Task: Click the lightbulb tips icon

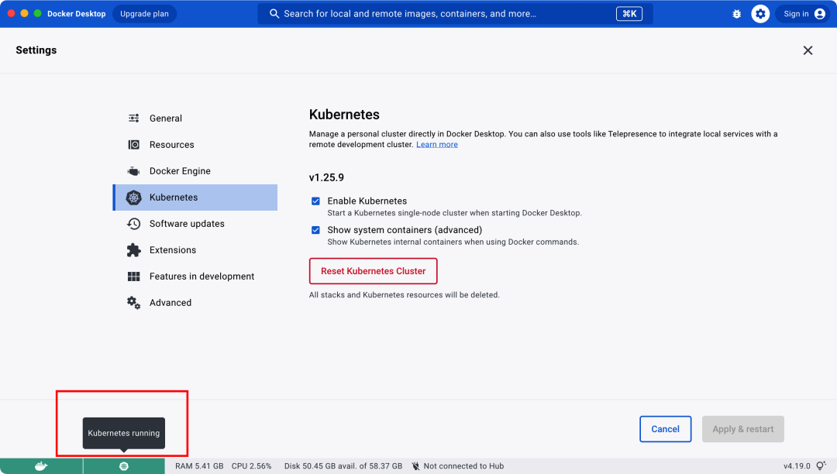Action: click(x=821, y=466)
